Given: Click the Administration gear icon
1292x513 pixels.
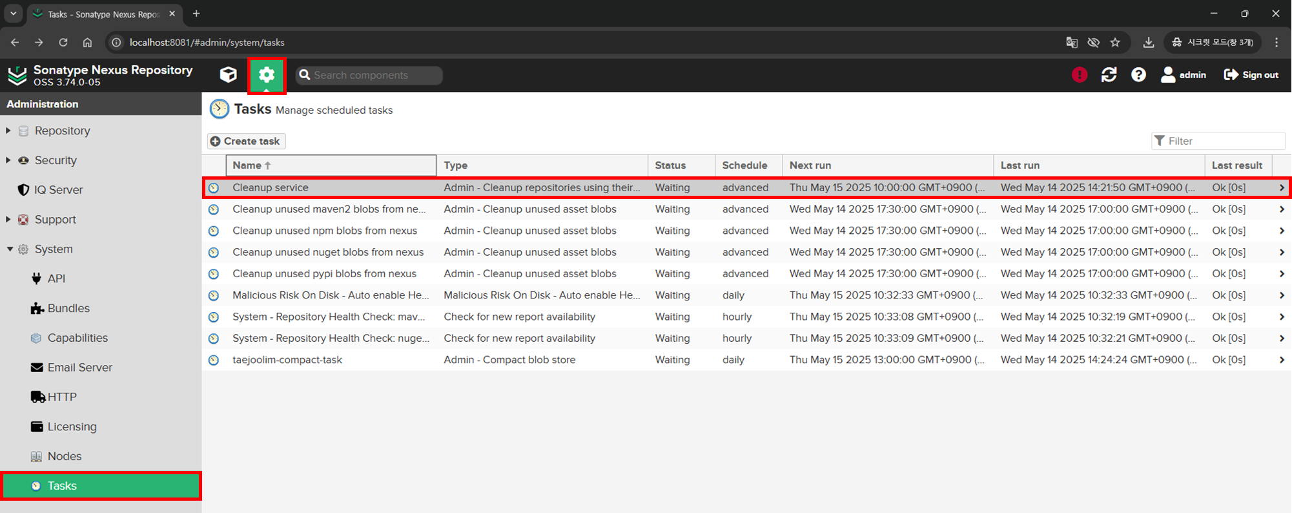Looking at the screenshot, I should pos(267,75).
